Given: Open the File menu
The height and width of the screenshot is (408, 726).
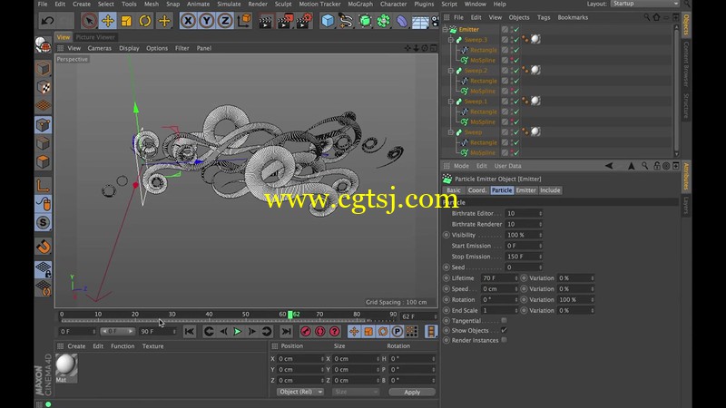Looking at the screenshot, I should (42, 5).
